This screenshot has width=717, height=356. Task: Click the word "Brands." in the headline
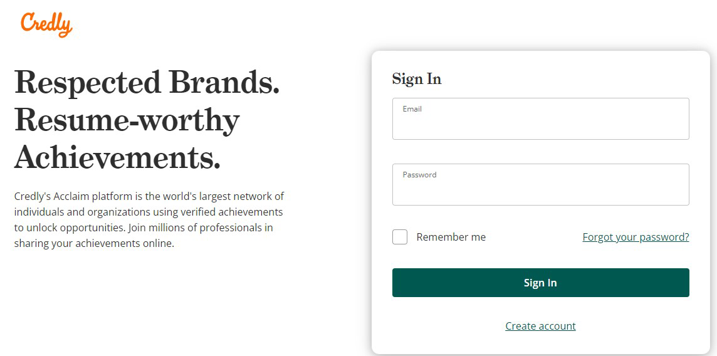coord(223,82)
